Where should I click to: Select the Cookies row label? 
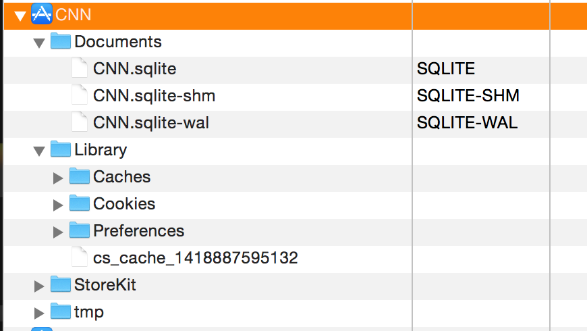coord(124,203)
